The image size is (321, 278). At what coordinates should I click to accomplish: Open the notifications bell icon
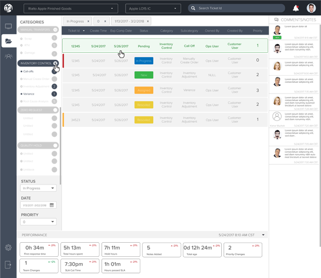296,8
